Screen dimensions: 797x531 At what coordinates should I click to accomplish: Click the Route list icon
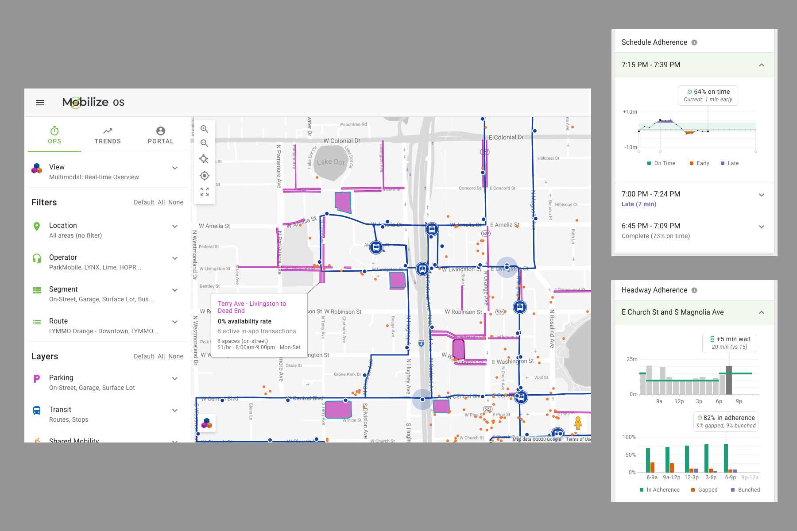coord(37,322)
